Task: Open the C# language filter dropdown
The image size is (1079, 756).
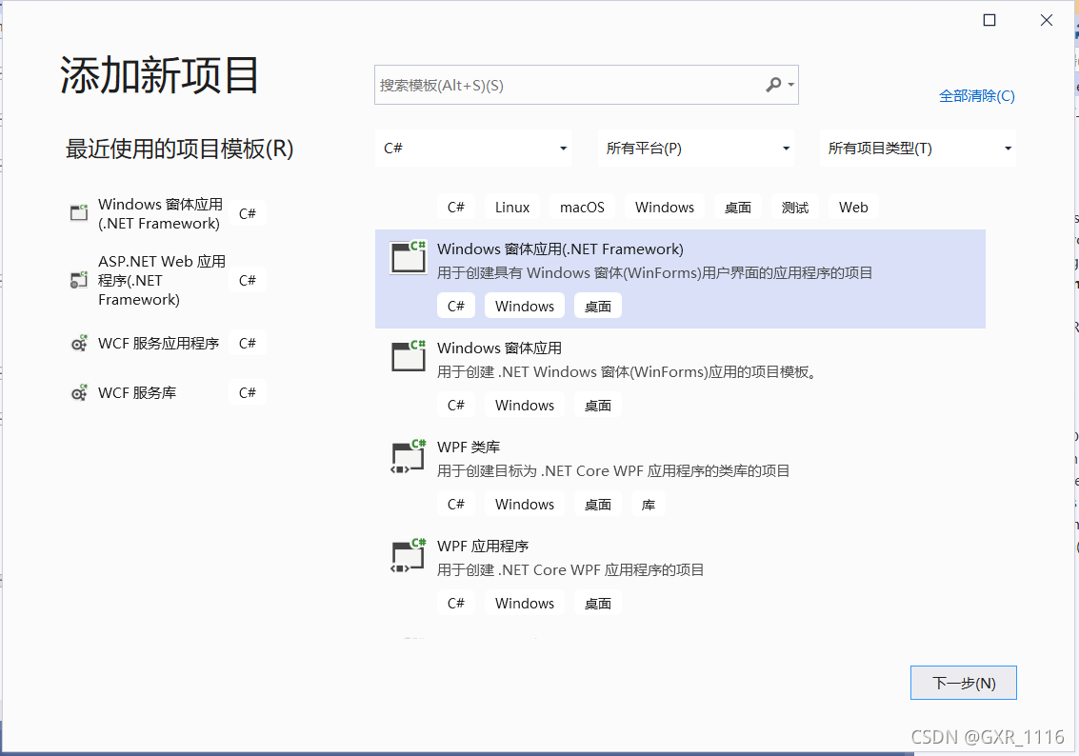Action: click(x=474, y=148)
